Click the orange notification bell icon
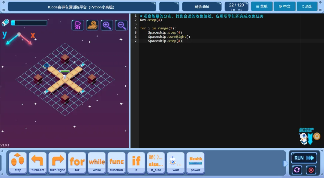The height and width of the screenshot is (178, 324). tap(317, 136)
